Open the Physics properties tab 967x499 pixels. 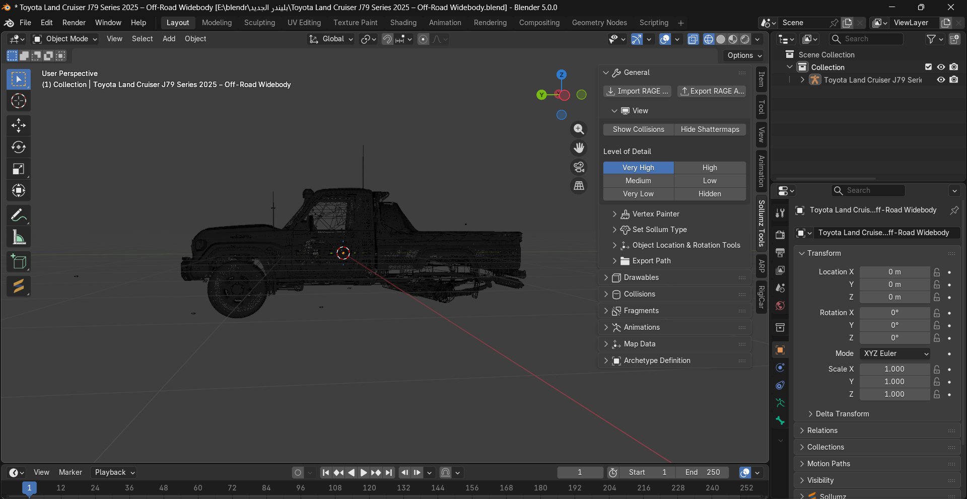(x=780, y=368)
